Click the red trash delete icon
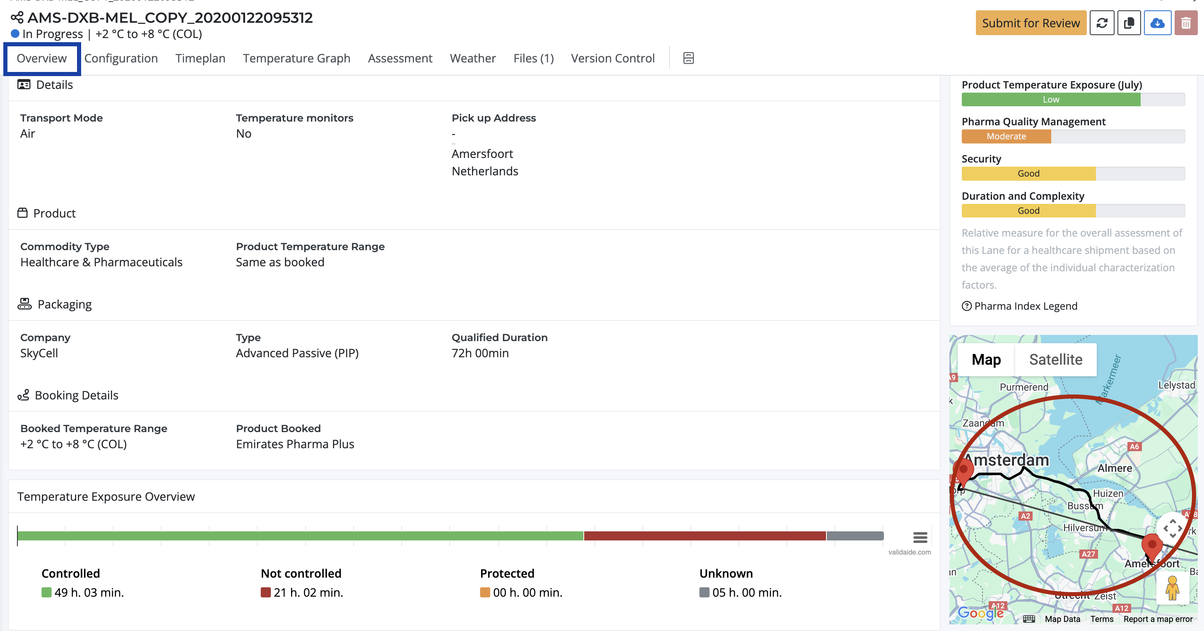The height and width of the screenshot is (631, 1204). coord(1186,23)
